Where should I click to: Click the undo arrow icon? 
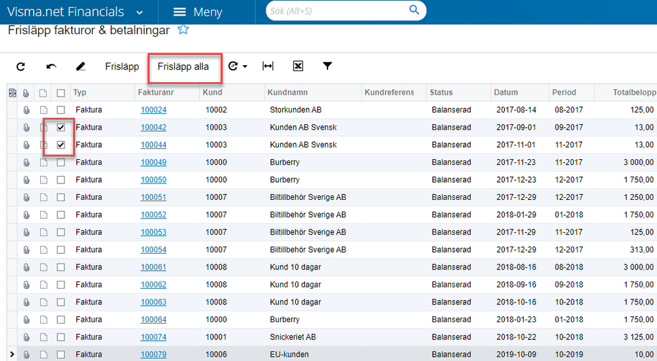point(51,66)
